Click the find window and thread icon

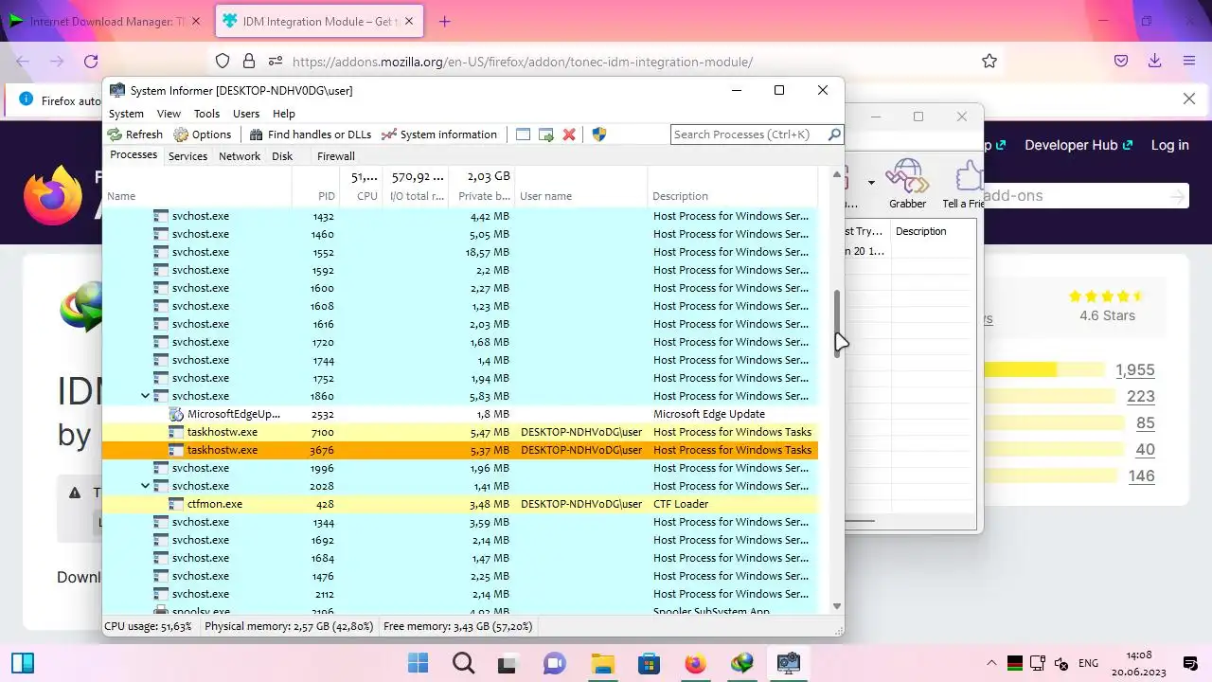point(546,135)
